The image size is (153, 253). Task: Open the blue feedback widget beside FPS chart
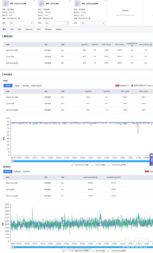pos(151,159)
